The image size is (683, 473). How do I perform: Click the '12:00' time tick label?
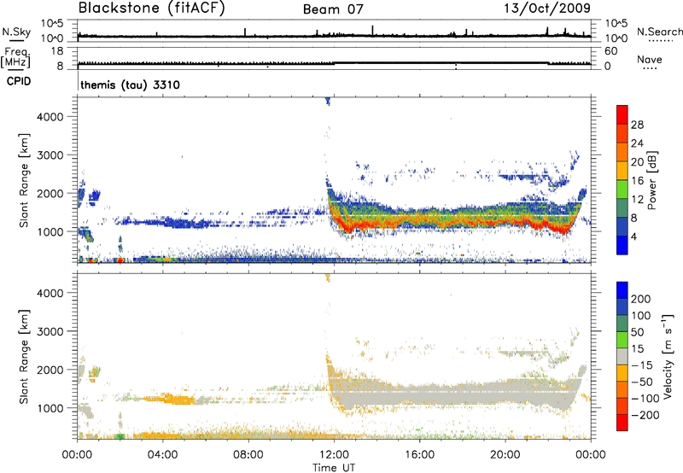(334, 455)
